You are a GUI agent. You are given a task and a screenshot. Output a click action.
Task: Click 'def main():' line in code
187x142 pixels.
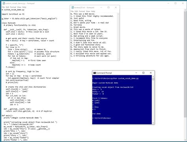click(7, 116)
